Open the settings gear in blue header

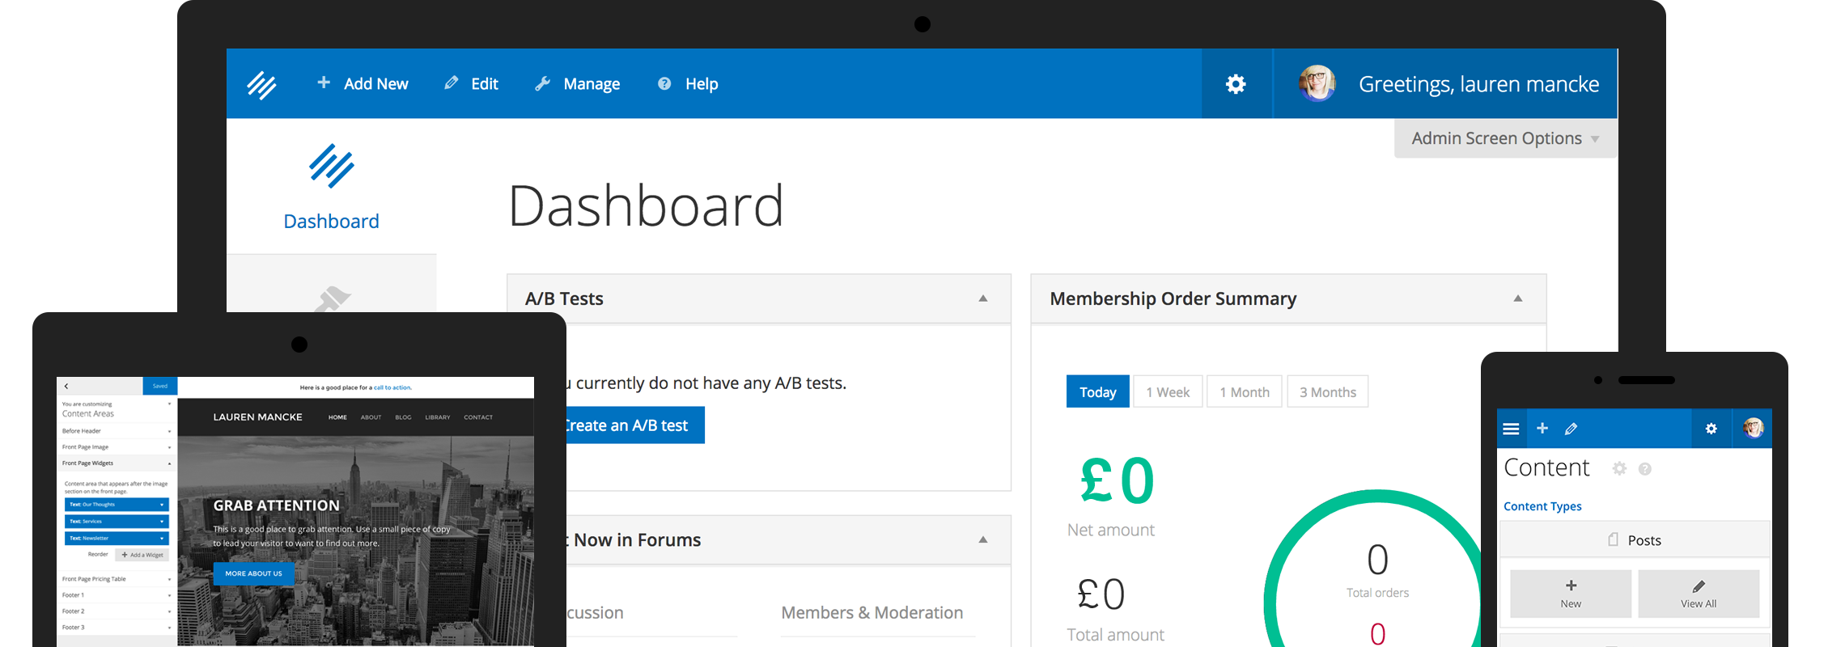point(1236,84)
